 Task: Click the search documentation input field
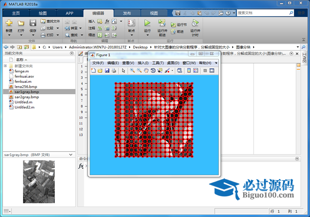(x=263, y=13)
